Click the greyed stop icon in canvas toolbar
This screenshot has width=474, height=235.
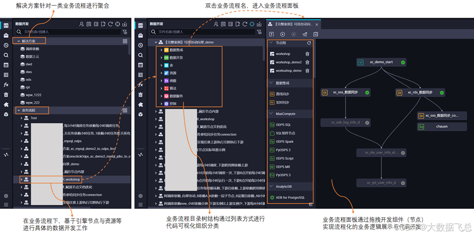[x=293, y=34]
